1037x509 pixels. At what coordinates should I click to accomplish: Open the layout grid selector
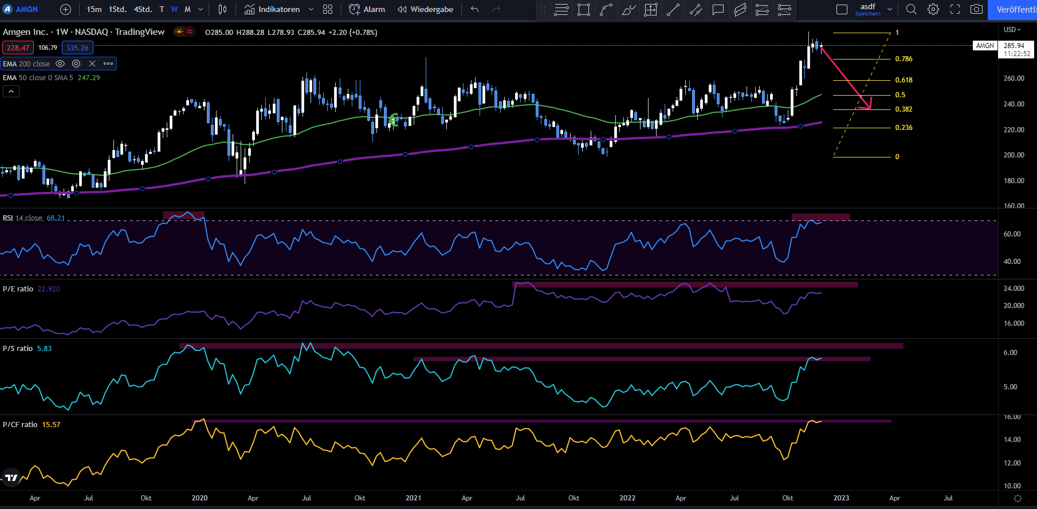(x=328, y=9)
